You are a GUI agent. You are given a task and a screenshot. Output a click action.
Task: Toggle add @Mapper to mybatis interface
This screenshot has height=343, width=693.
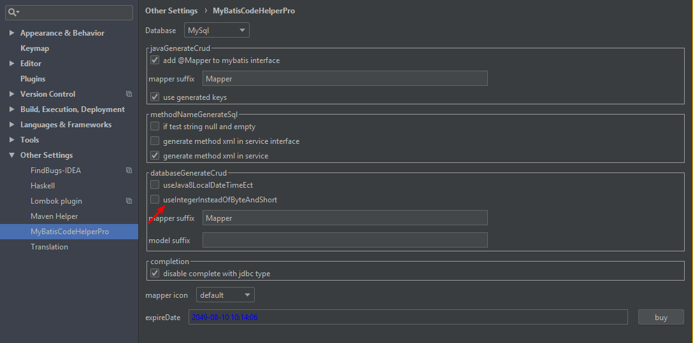[x=155, y=60]
